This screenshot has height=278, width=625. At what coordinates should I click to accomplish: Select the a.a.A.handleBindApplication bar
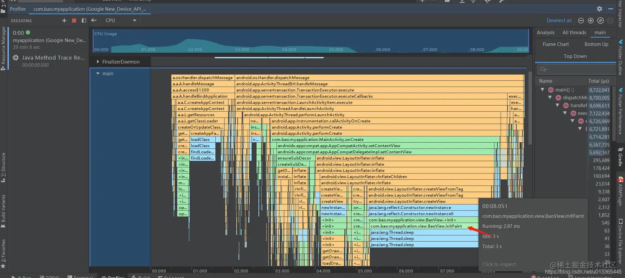203,97
